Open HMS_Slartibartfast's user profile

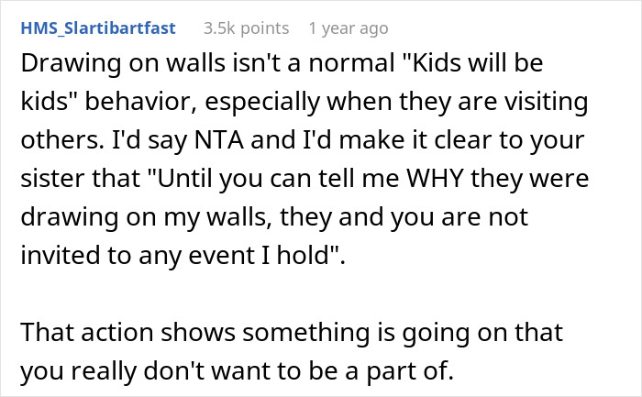tap(98, 28)
